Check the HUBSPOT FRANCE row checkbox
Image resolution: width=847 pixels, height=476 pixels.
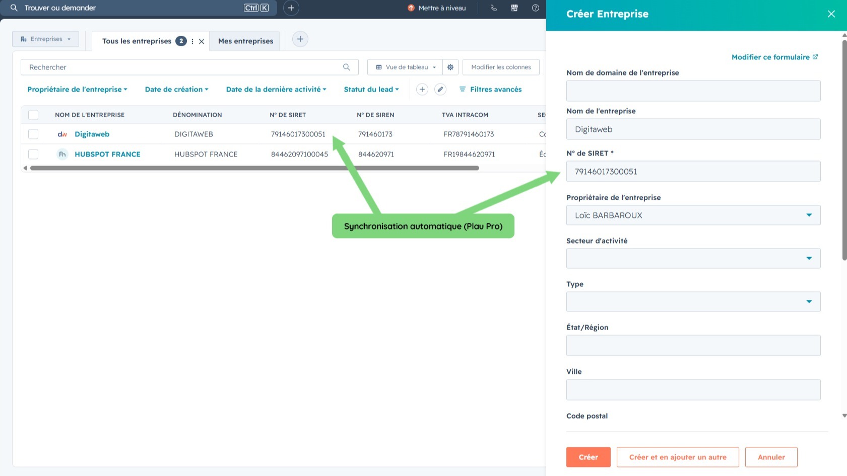coord(33,154)
